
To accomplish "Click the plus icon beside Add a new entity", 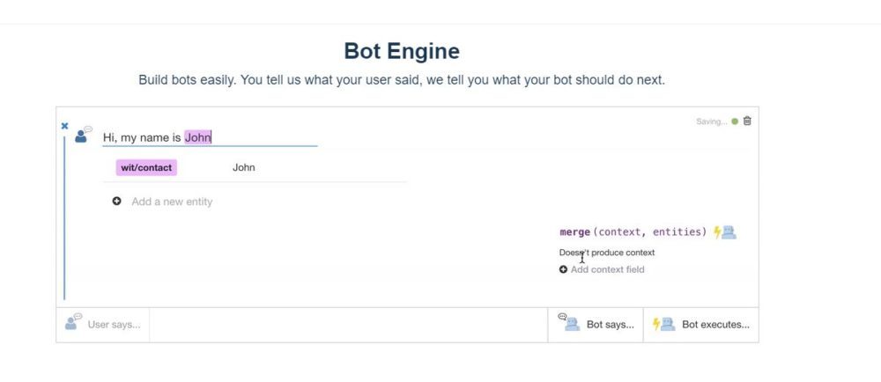I will tap(117, 202).
